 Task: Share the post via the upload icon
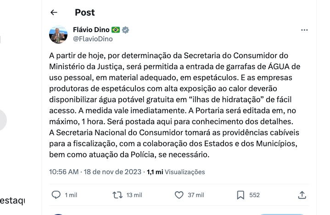click(302, 195)
